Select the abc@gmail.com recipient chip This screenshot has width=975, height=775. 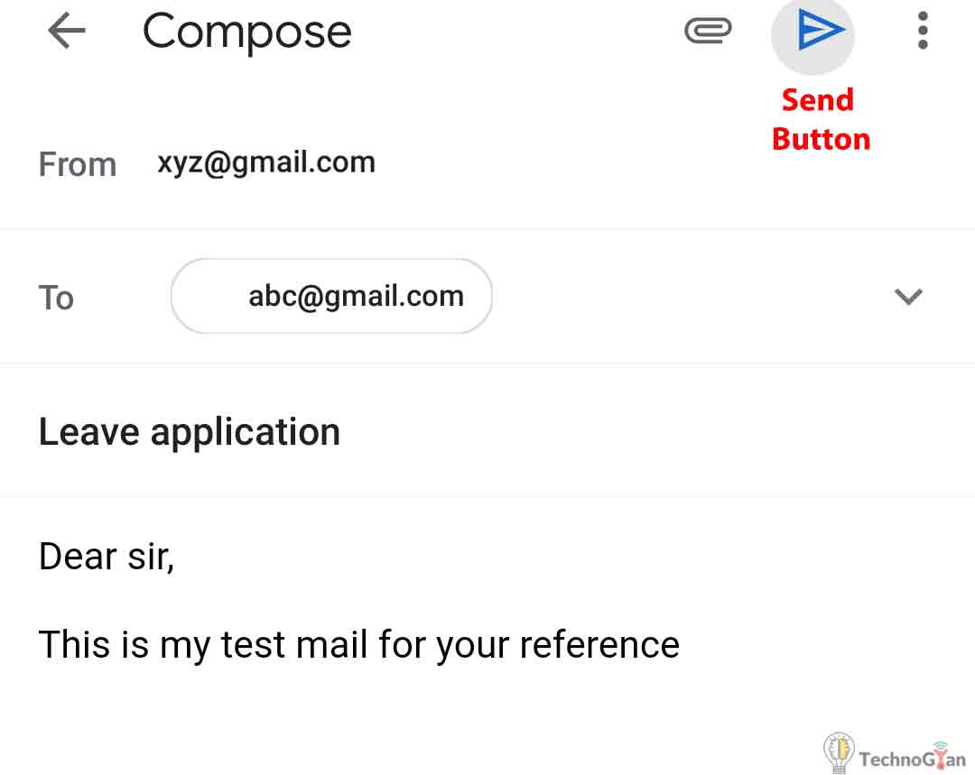(x=356, y=297)
